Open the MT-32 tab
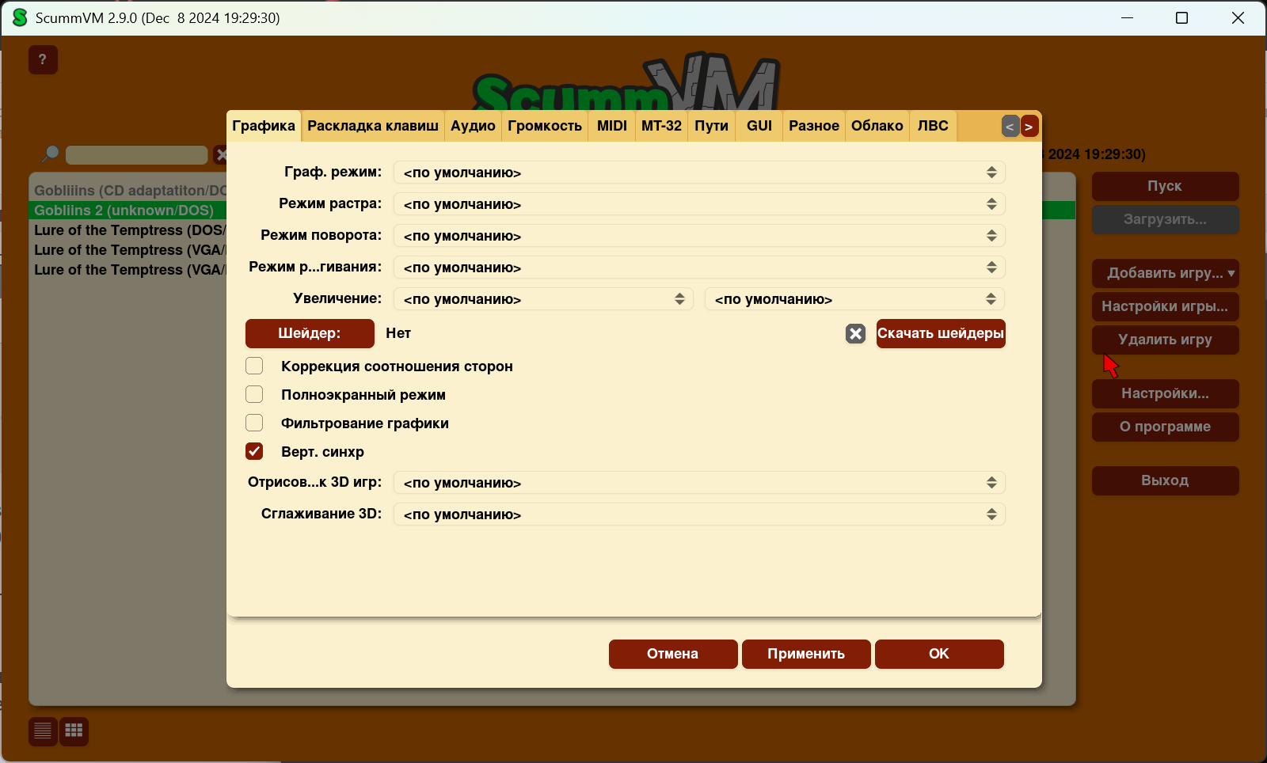 [661, 126]
